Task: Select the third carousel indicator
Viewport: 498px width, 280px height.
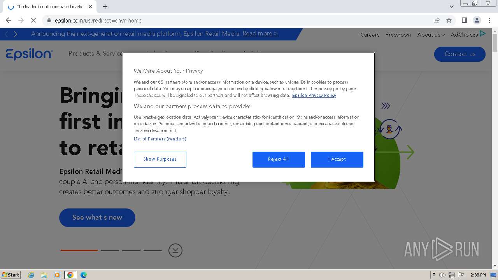Action: coord(132,250)
